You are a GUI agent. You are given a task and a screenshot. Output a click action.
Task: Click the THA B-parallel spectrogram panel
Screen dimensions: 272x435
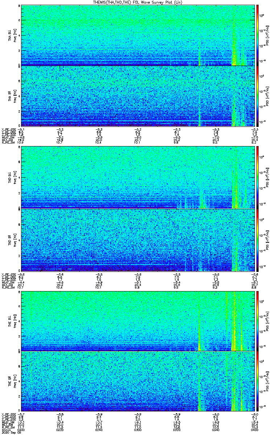(138, 96)
